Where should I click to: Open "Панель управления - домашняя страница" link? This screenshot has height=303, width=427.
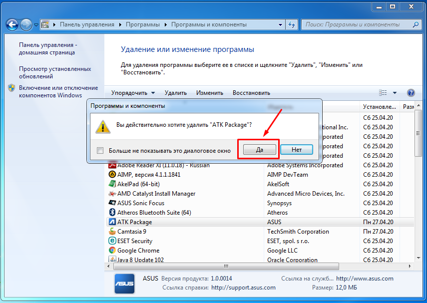click(x=48, y=49)
